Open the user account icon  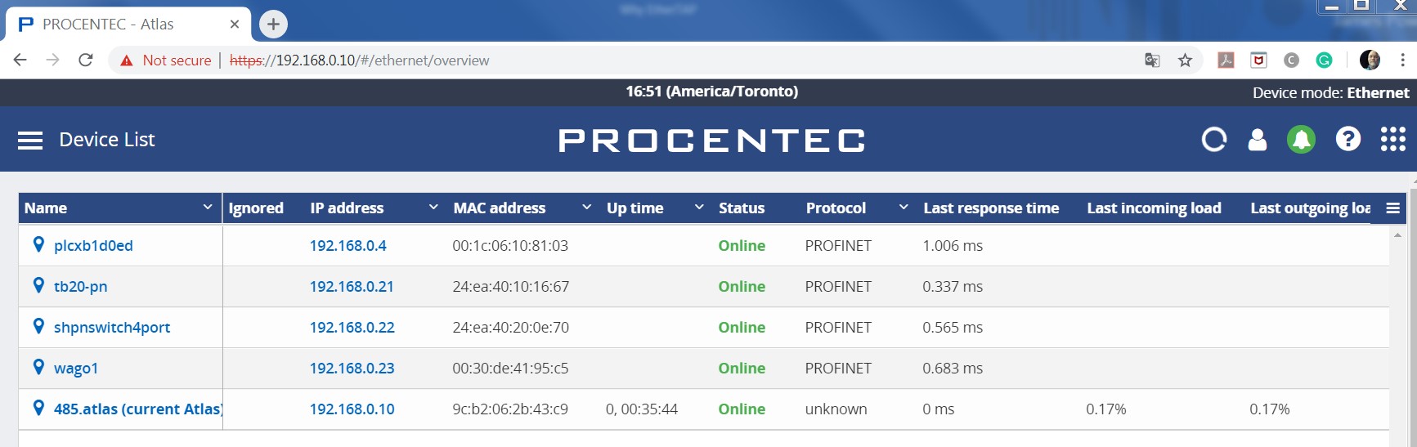[x=1258, y=140]
